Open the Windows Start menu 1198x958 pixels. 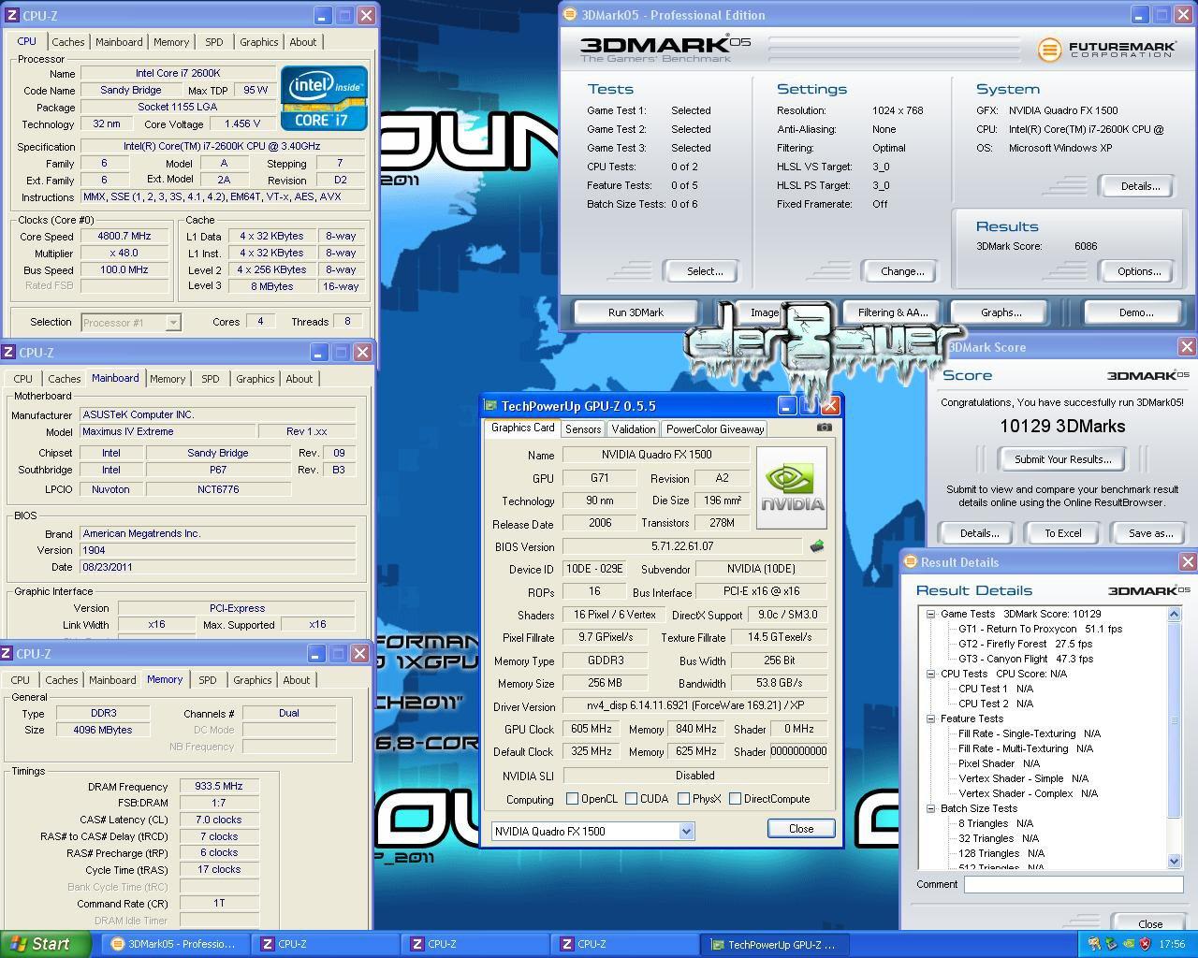click(45, 944)
